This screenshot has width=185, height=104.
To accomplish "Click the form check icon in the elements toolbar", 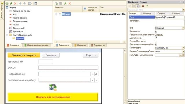I will coord(36,3).
